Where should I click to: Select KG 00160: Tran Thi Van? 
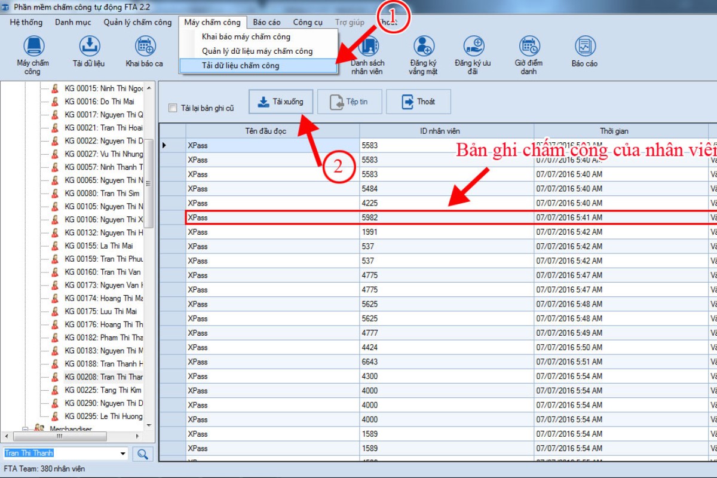tap(103, 272)
